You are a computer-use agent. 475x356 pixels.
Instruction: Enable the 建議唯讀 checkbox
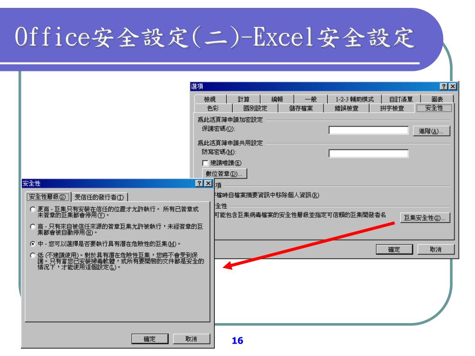(205, 163)
